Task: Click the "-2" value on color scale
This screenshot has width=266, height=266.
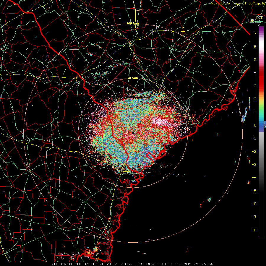Action: [x=254, y=151]
